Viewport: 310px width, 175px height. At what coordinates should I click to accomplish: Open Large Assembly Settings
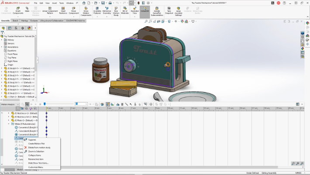pos(178,11)
